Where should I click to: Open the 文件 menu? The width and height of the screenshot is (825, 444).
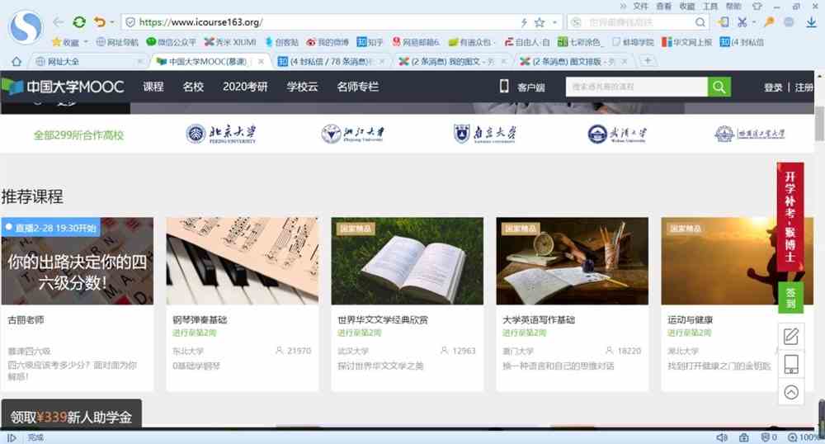click(640, 7)
